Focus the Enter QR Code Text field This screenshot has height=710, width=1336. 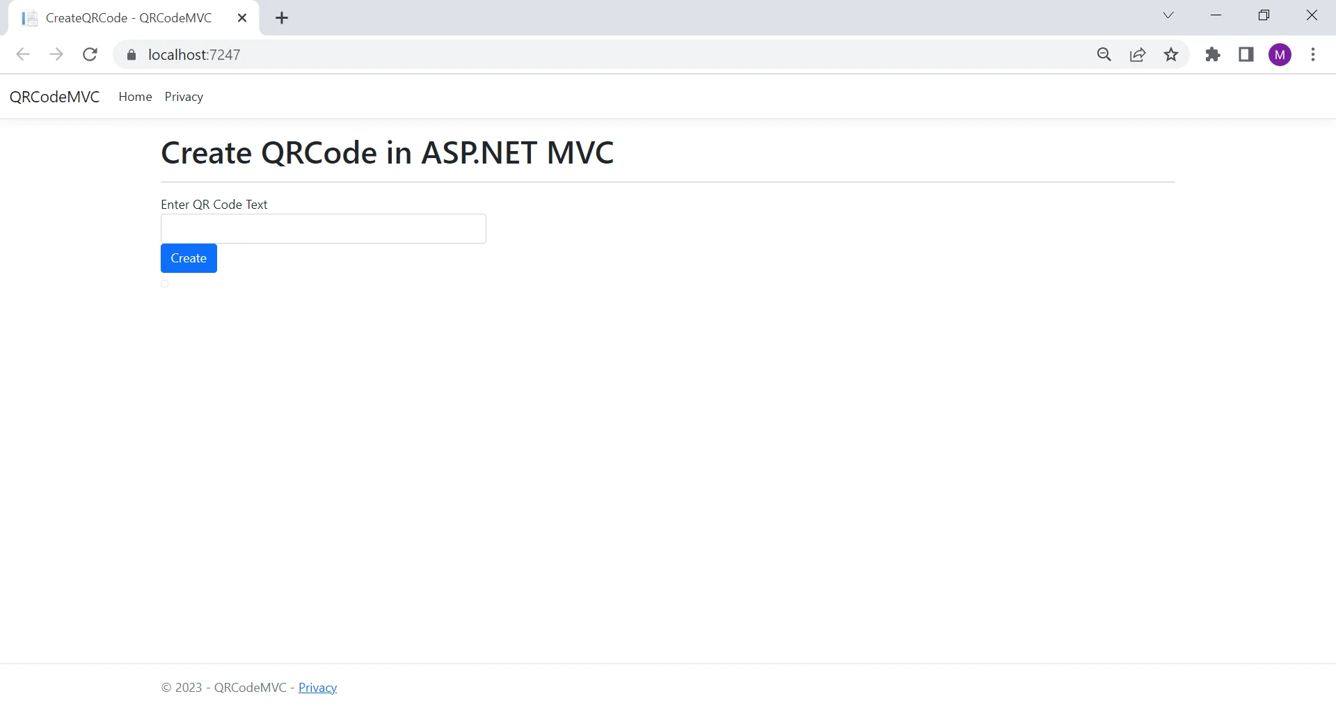pos(323,229)
